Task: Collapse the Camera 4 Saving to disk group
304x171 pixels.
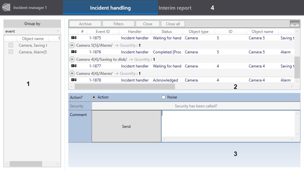Action: click(x=72, y=59)
